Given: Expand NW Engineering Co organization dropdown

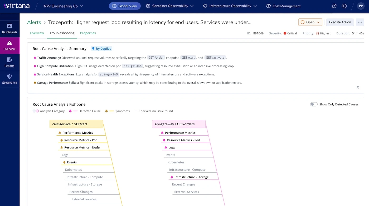Looking at the screenshot, I should [63, 6].
